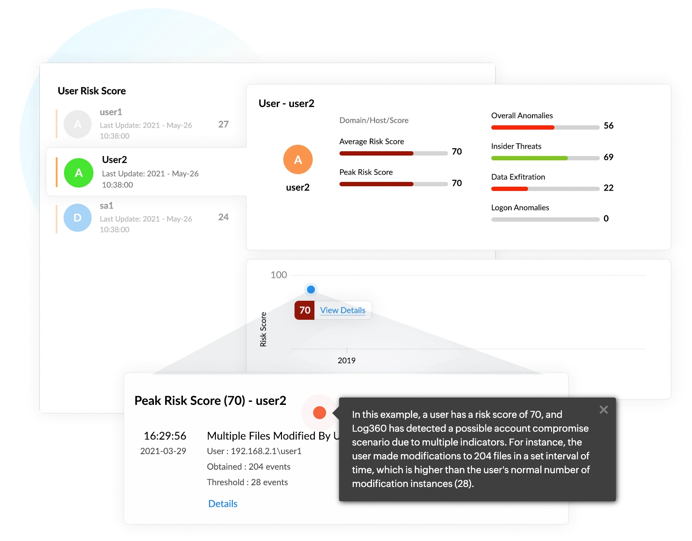692x541 pixels.
Task: Click the Domain/Host/Score label
Action: coord(374,121)
